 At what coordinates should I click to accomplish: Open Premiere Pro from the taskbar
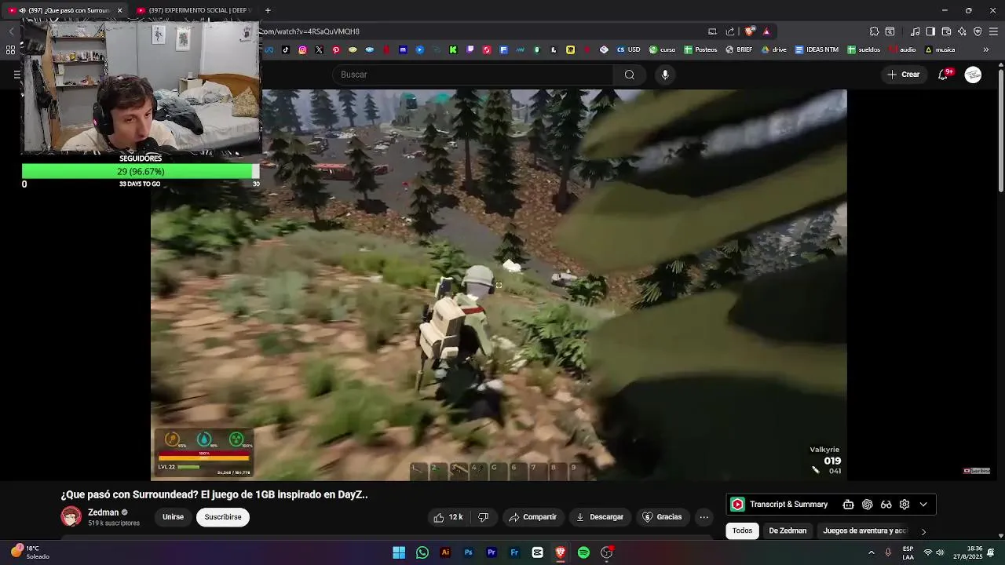pyautogui.click(x=492, y=552)
